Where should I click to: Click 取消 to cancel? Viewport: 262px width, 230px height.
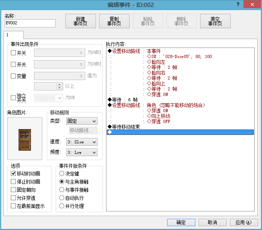(x=212, y=223)
